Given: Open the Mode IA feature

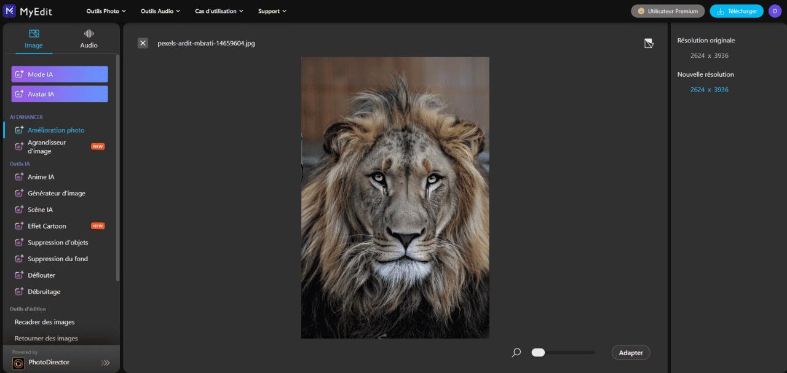Looking at the screenshot, I should pyautogui.click(x=60, y=74).
